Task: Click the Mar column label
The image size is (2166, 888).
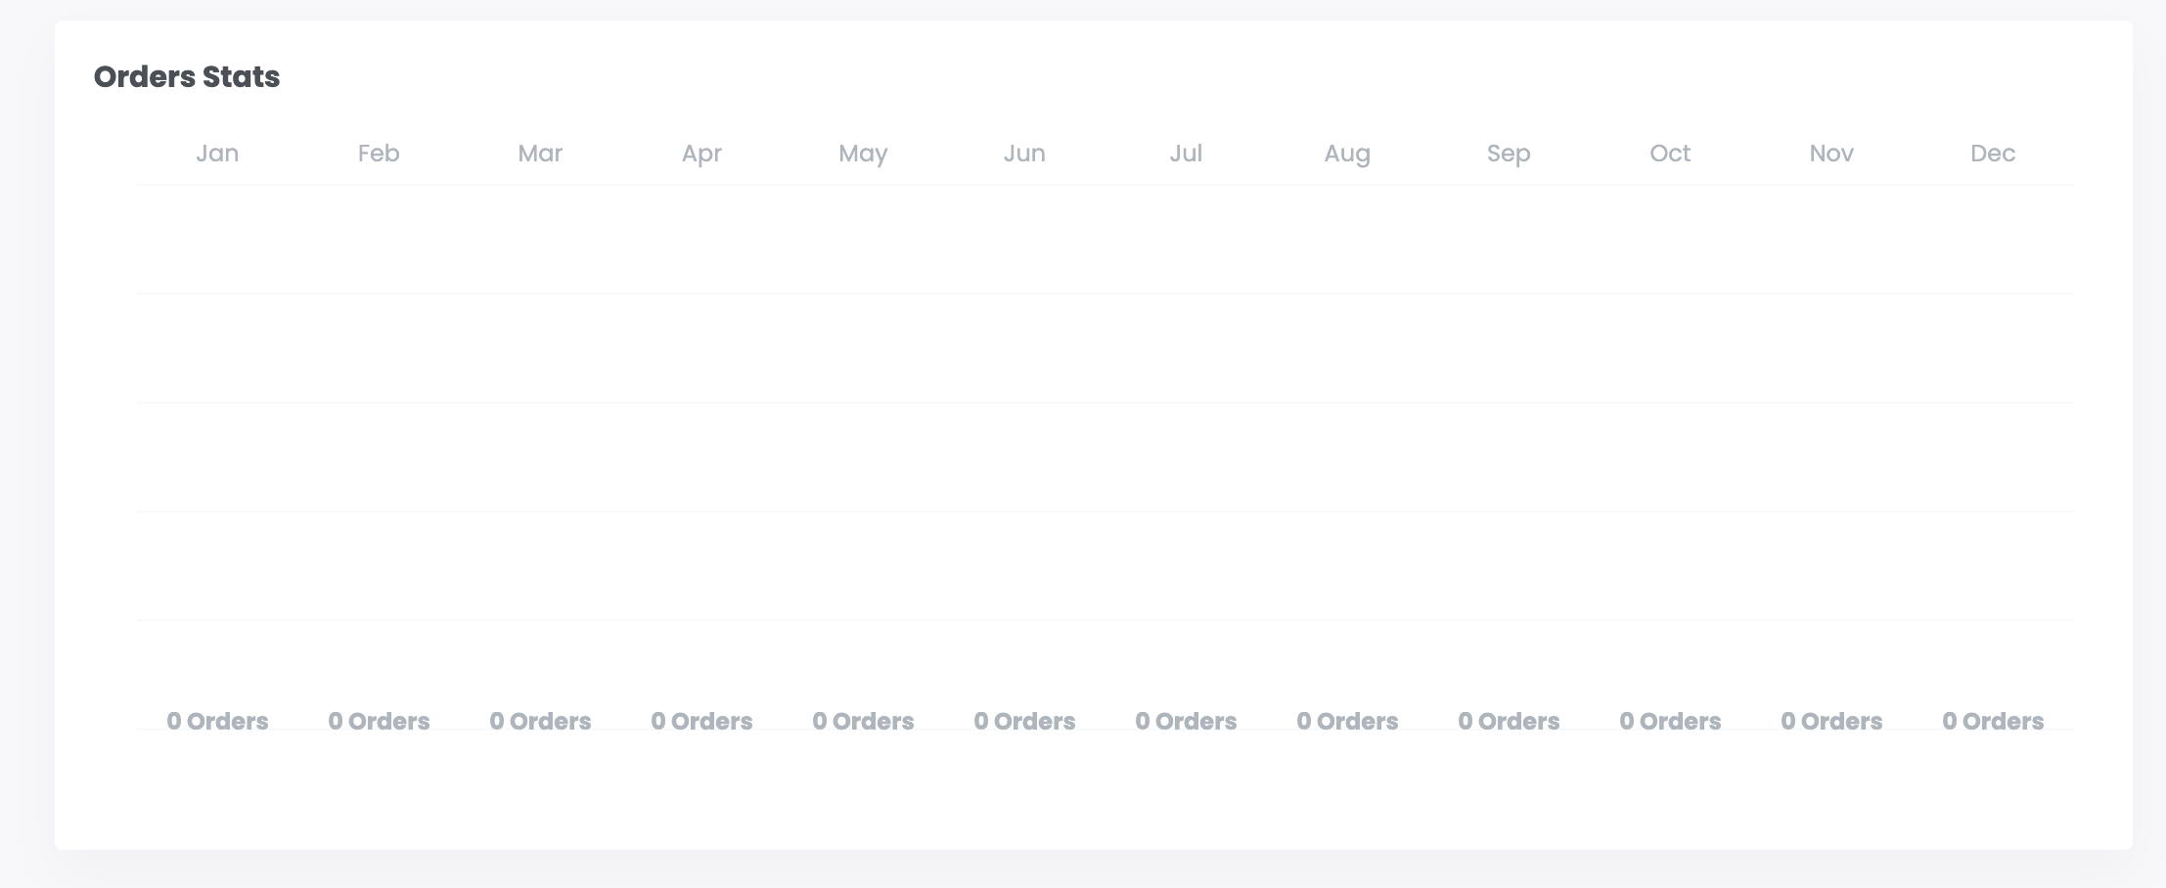Action: point(540,154)
